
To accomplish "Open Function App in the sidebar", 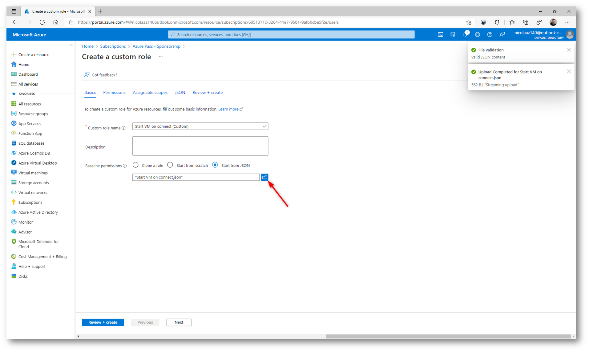I will coord(30,134).
